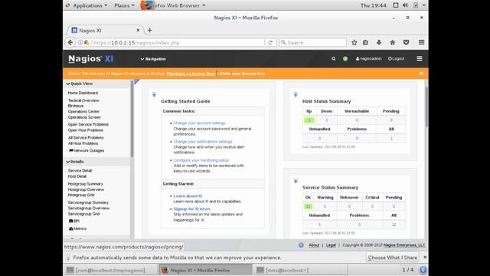The width and height of the screenshot is (490, 276).
Task: Open Open Host Problems link
Action: coord(85,130)
